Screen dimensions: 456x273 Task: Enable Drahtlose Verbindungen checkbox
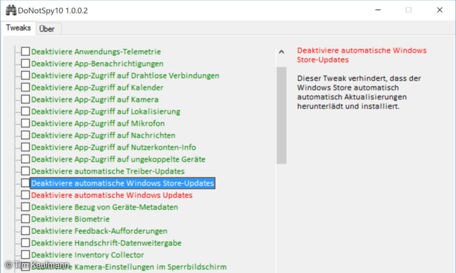25,75
